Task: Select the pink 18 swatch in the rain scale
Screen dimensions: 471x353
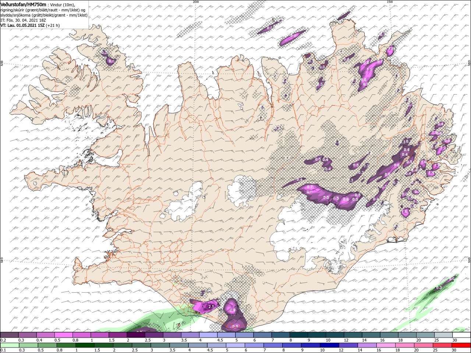Action: 405,345
